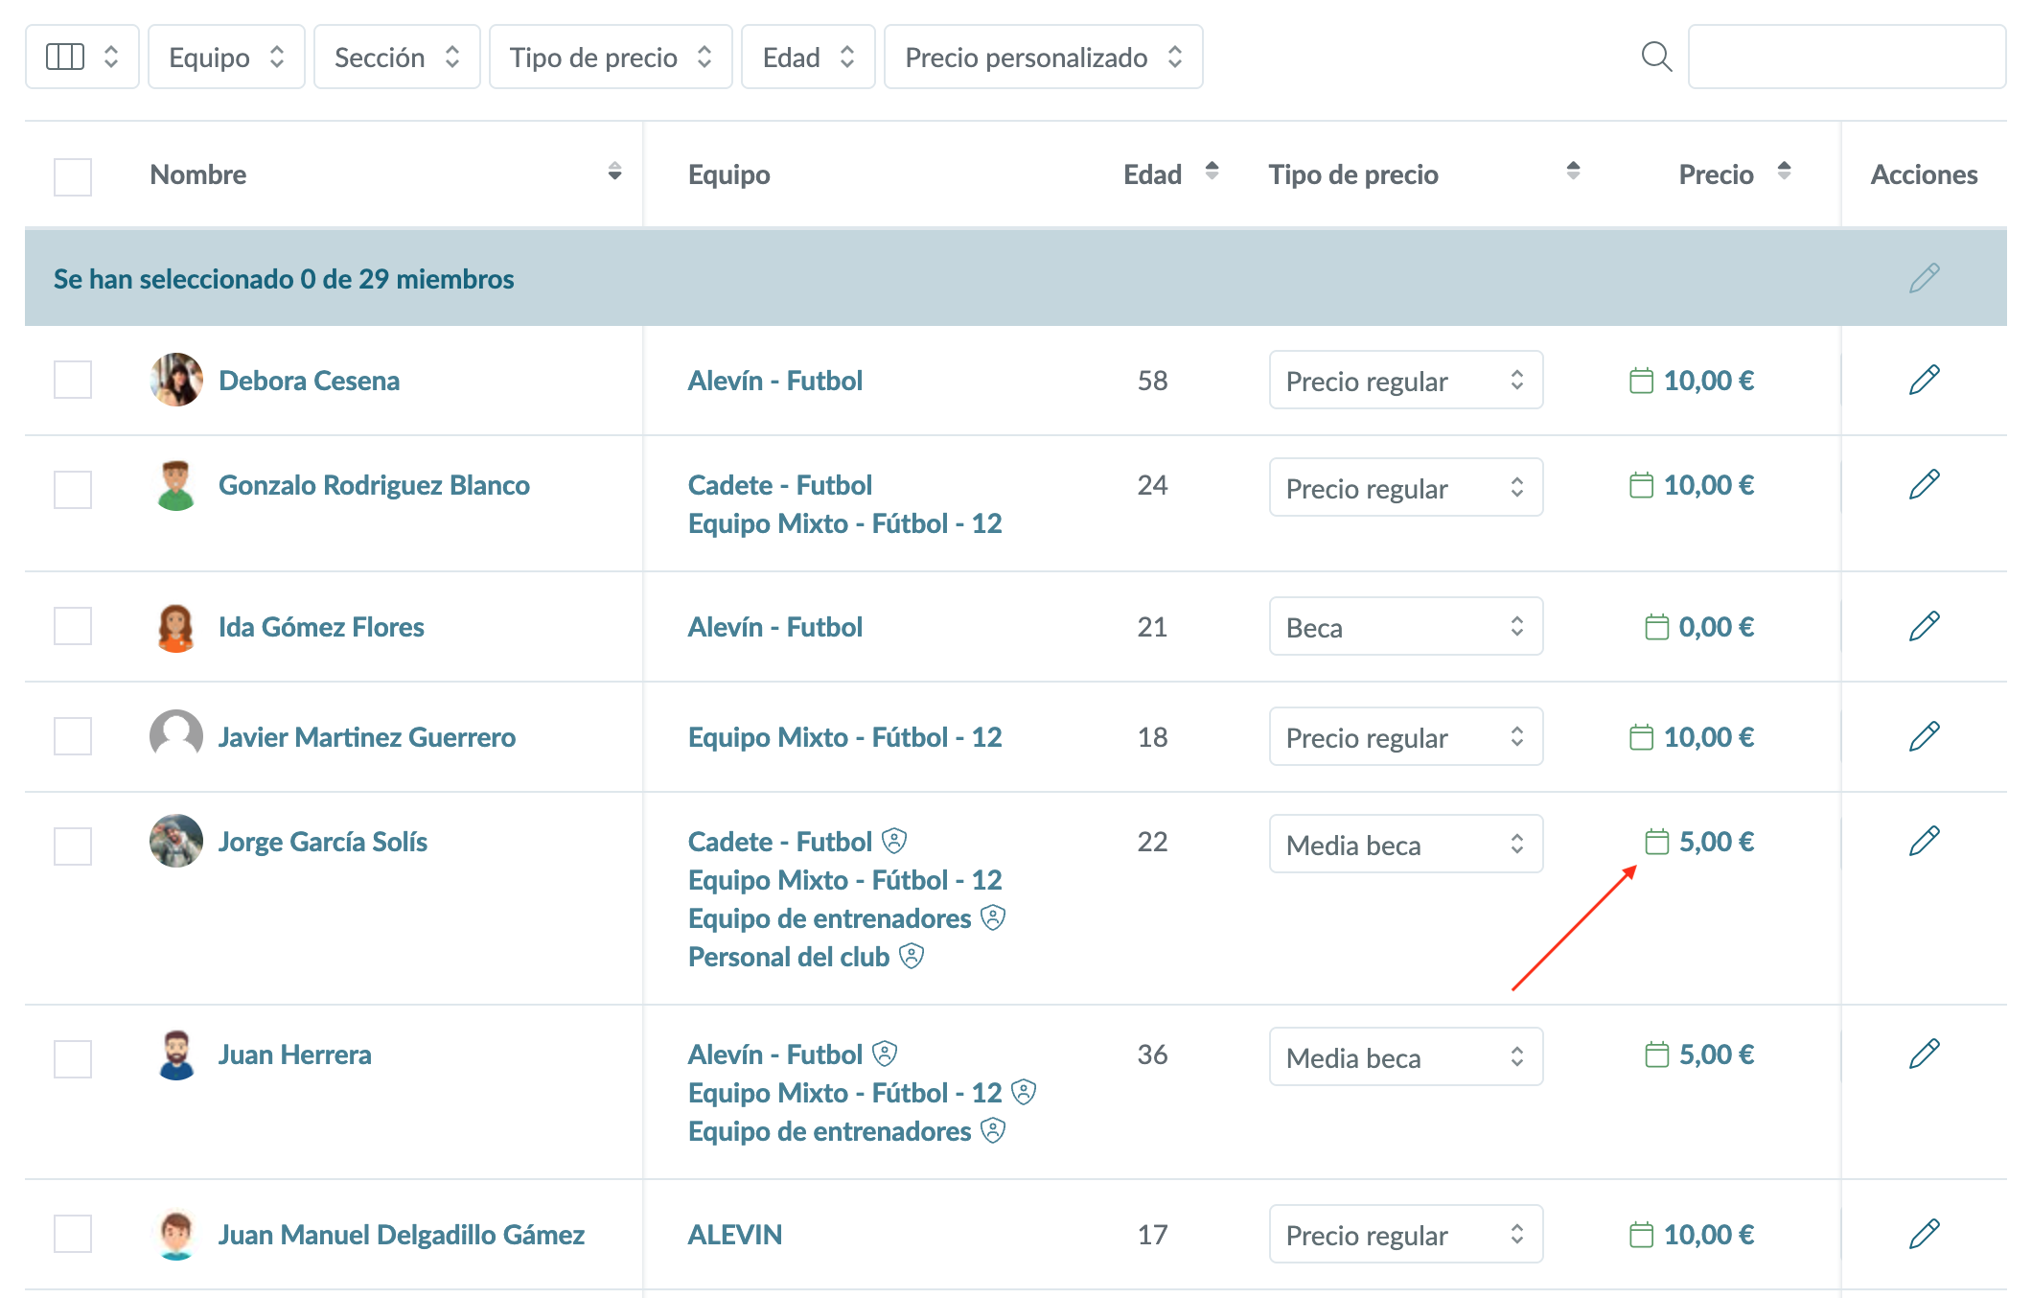Screen dimensions: 2032x1298
Task: Open the ALEVIN team link
Action: (x=734, y=1235)
